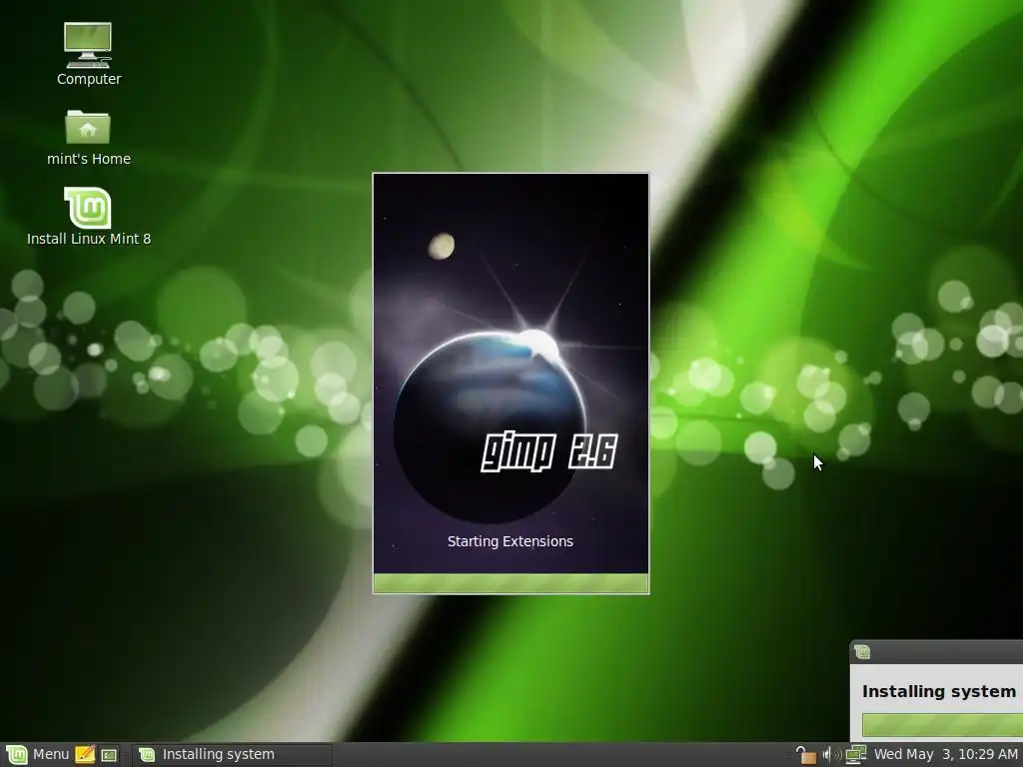Viewport: 1023px width, 767px height.
Task: Click the GIMP 2.6 splash image
Action: coord(511,374)
